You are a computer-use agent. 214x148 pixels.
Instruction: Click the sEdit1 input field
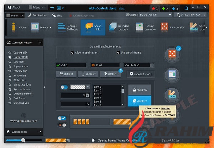71,65
